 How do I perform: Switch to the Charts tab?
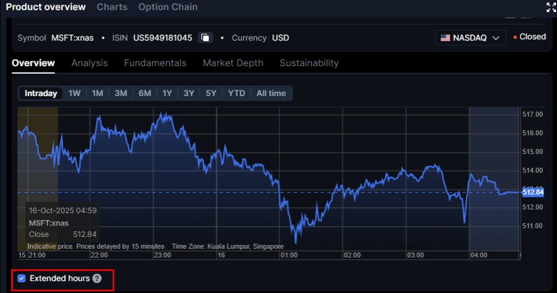pos(112,7)
